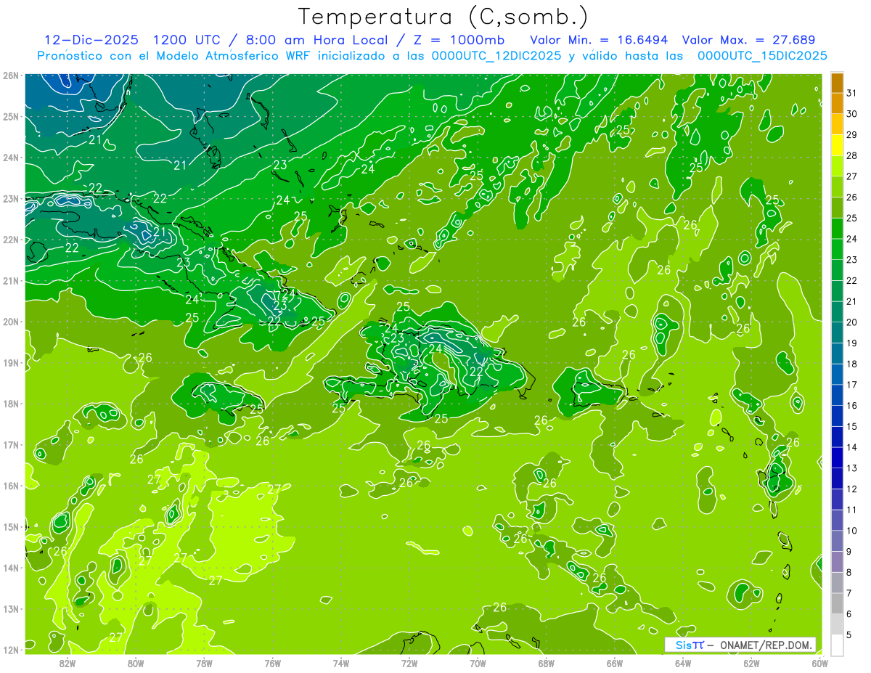Click the '60W' longitude axis label

(819, 663)
